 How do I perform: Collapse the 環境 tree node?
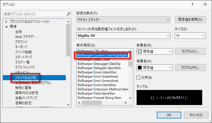click(x=6, y=27)
